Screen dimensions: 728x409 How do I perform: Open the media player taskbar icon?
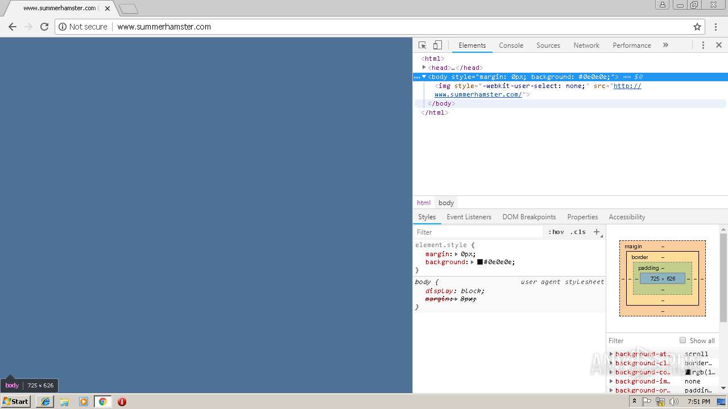point(84,402)
